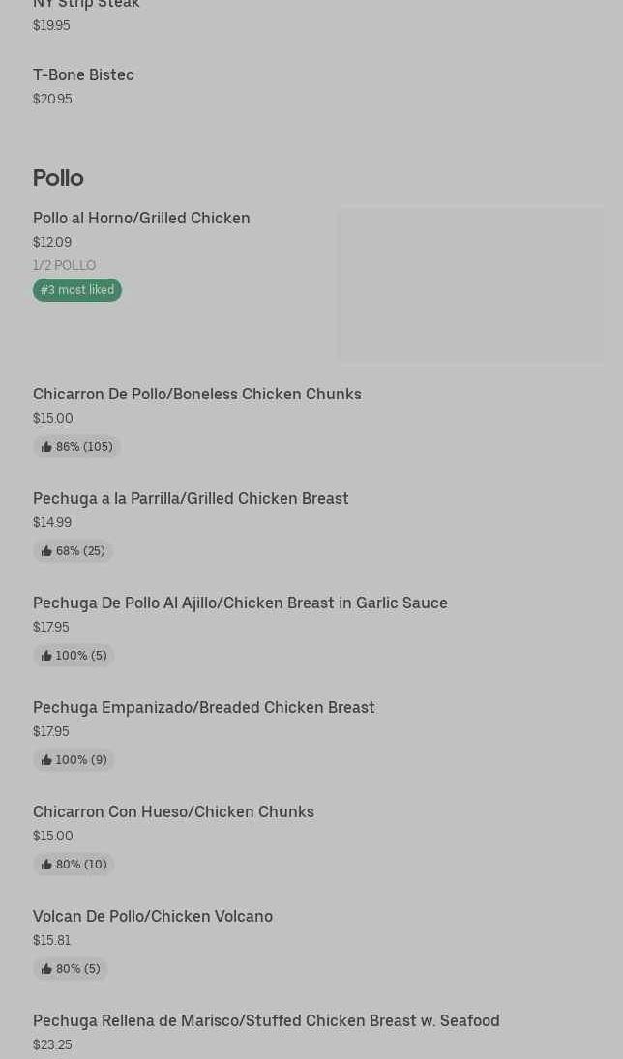Click thumbs-up icon for Pechuga a la Parrilla
This screenshot has width=623, height=1059.
click(x=46, y=551)
